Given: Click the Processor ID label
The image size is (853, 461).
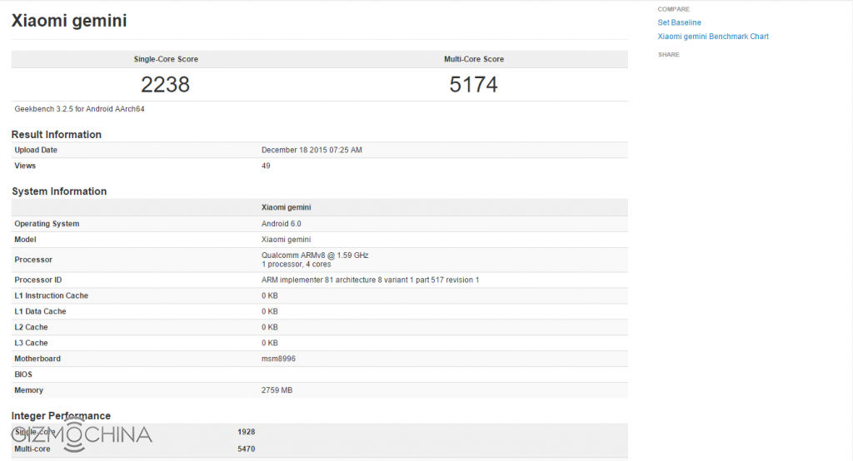Looking at the screenshot, I should [x=38, y=280].
